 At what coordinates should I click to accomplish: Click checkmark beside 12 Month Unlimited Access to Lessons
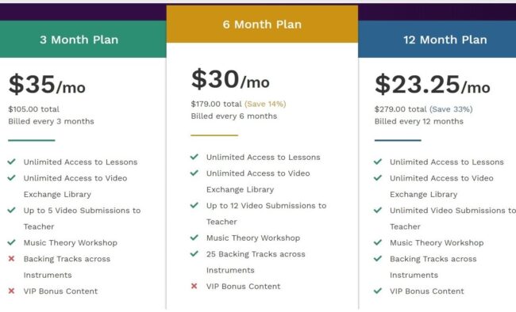pos(378,162)
